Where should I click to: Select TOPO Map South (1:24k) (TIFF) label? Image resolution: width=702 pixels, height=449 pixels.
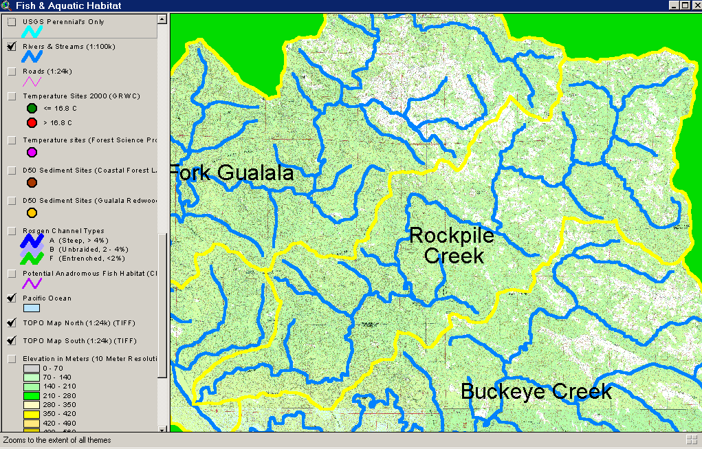pyautogui.click(x=80, y=340)
